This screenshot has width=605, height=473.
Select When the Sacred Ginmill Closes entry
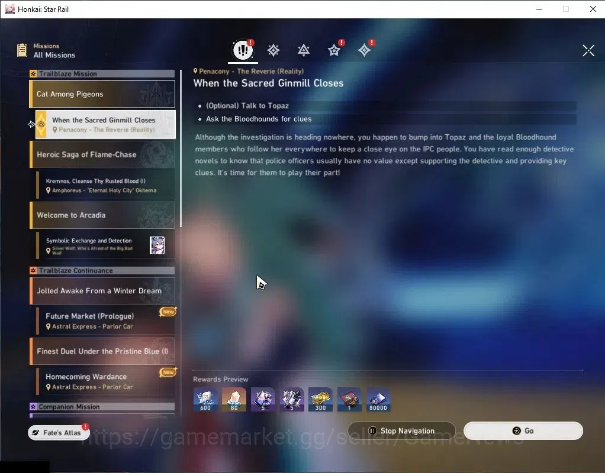[x=106, y=125]
